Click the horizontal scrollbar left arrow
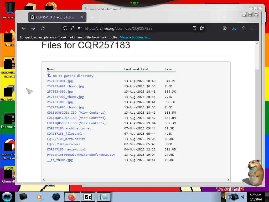 pyautogui.click(x=44, y=180)
